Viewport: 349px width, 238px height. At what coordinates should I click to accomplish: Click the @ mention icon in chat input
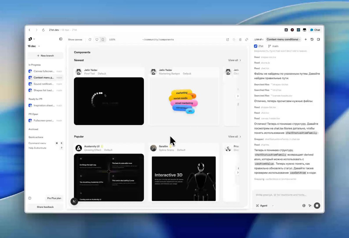point(304,206)
